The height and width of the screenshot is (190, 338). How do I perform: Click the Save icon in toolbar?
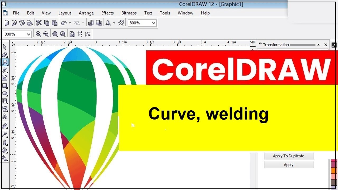(22, 23)
